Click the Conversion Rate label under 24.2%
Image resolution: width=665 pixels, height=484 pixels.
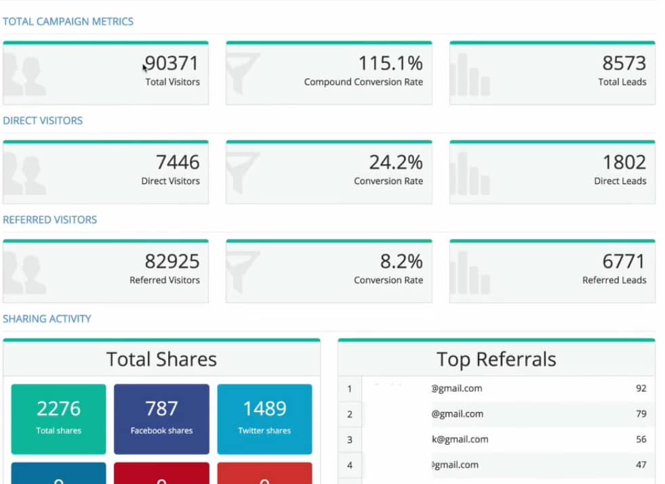(x=388, y=181)
